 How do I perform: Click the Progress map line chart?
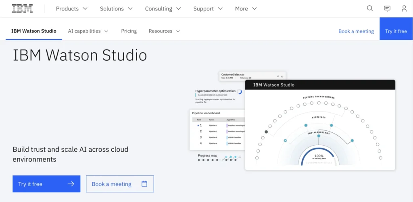(219, 159)
